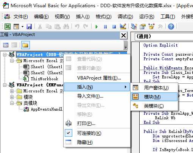Click the View Microsoft Excel toolbar icon
Image resolution: width=193 pixels, height=153 pixels.
pos(8,27)
